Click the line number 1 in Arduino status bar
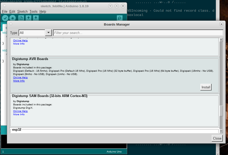Viewport: 228px width, 155px height. pos(3,151)
